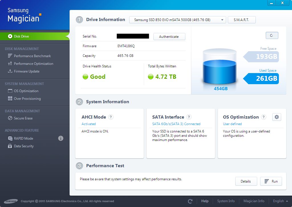Open OS Optimization gear settings
This screenshot has height=207, width=292.
(x=277, y=117)
